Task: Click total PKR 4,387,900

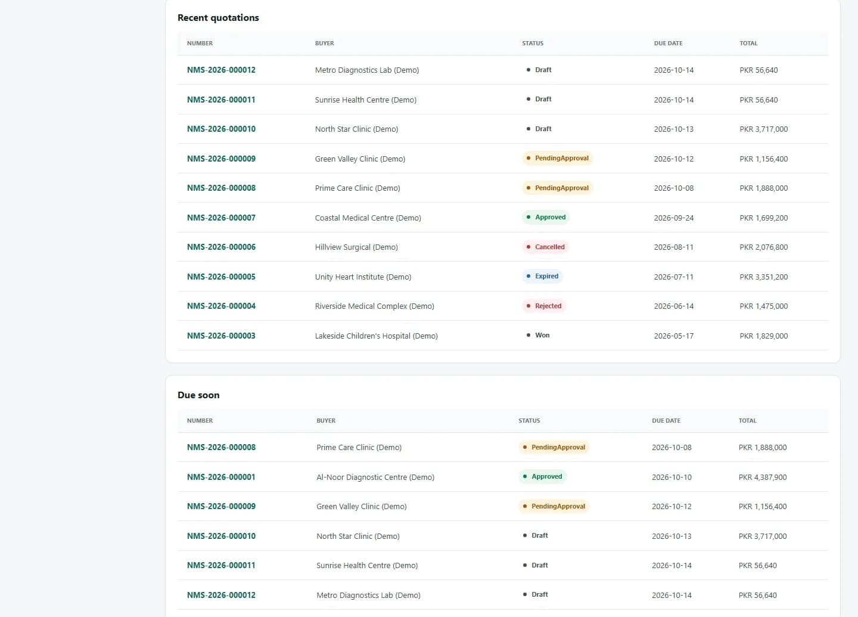Action: point(763,477)
